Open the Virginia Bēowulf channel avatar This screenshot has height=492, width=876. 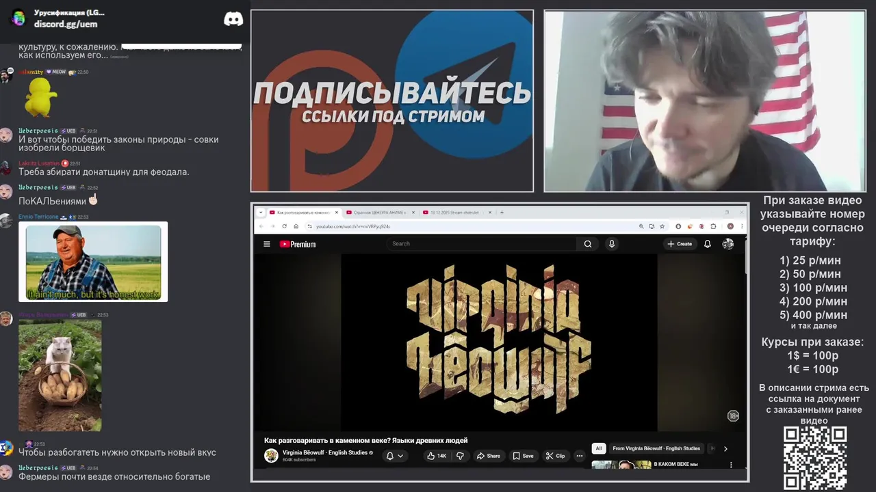coord(272,456)
